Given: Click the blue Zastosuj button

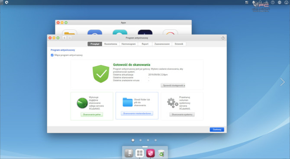Looking at the screenshot, I should pyautogui.click(x=217, y=130).
